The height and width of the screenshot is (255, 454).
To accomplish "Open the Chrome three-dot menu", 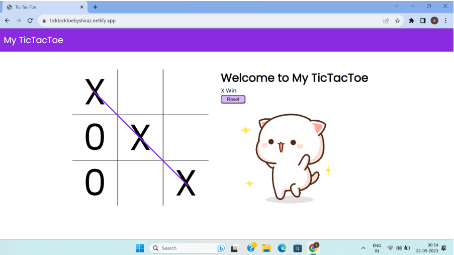I will point(445,21).
